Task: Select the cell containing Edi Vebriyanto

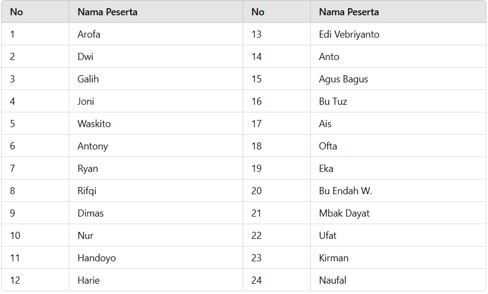Action: 398,34
